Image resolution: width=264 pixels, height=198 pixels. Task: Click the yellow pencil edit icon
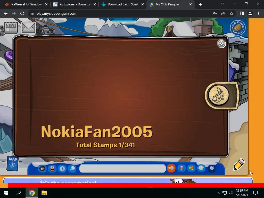pos(239,164)
